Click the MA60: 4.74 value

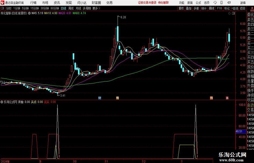(79, 13)
